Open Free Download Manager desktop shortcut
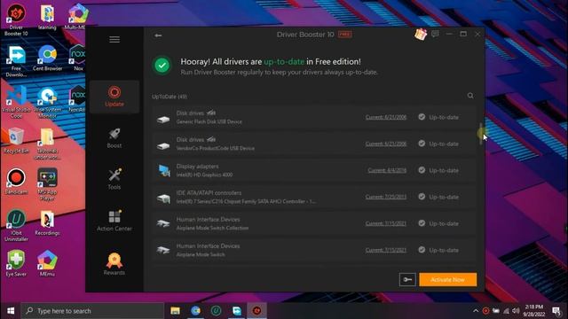This screenshot has width=568, height=319. (16, 61)
